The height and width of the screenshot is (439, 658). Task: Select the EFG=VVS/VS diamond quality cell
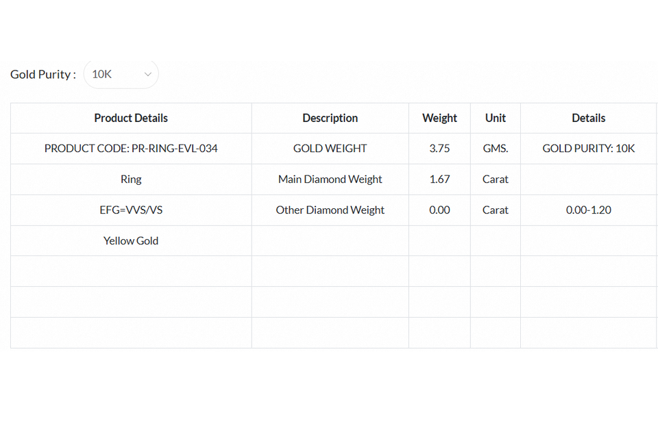click(x=131, y=210)
